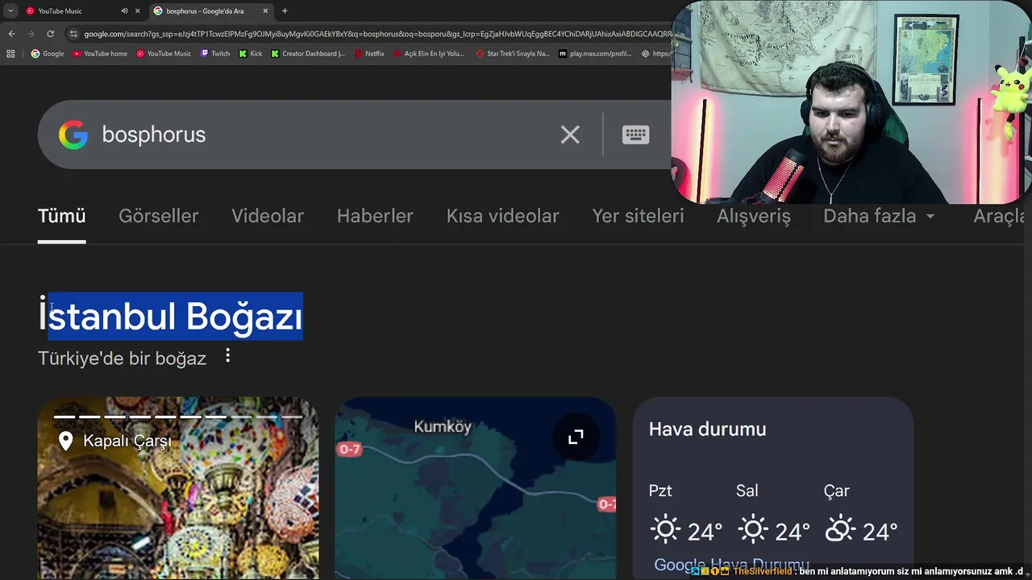The width and height of the screenshot is (1032, 580).
Task: Focus the browser address bar URL
Action: [376, 34]
